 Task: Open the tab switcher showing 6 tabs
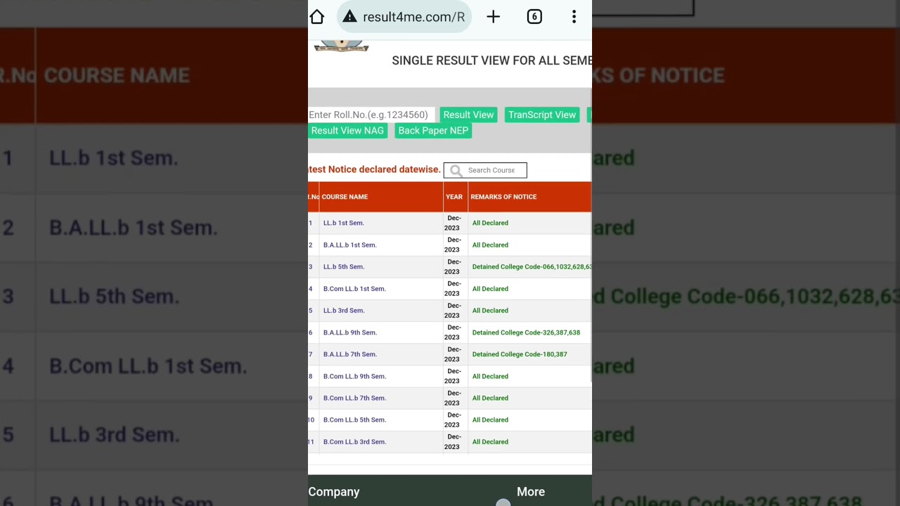534,17
